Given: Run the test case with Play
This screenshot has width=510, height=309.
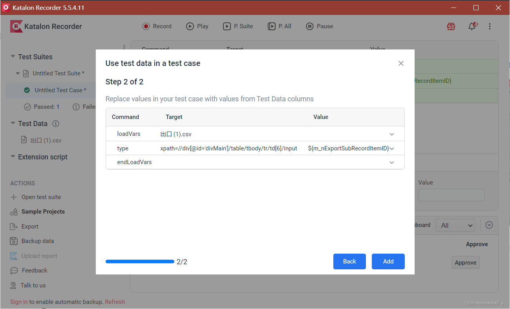Looking at the screenshot, I should (x=197, y=26).
